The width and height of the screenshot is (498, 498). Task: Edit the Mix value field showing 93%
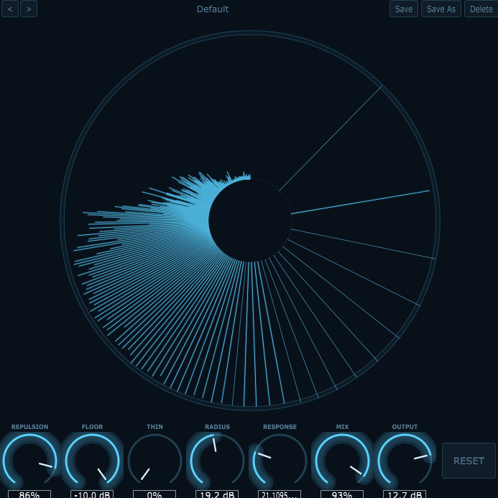point(342,494)
